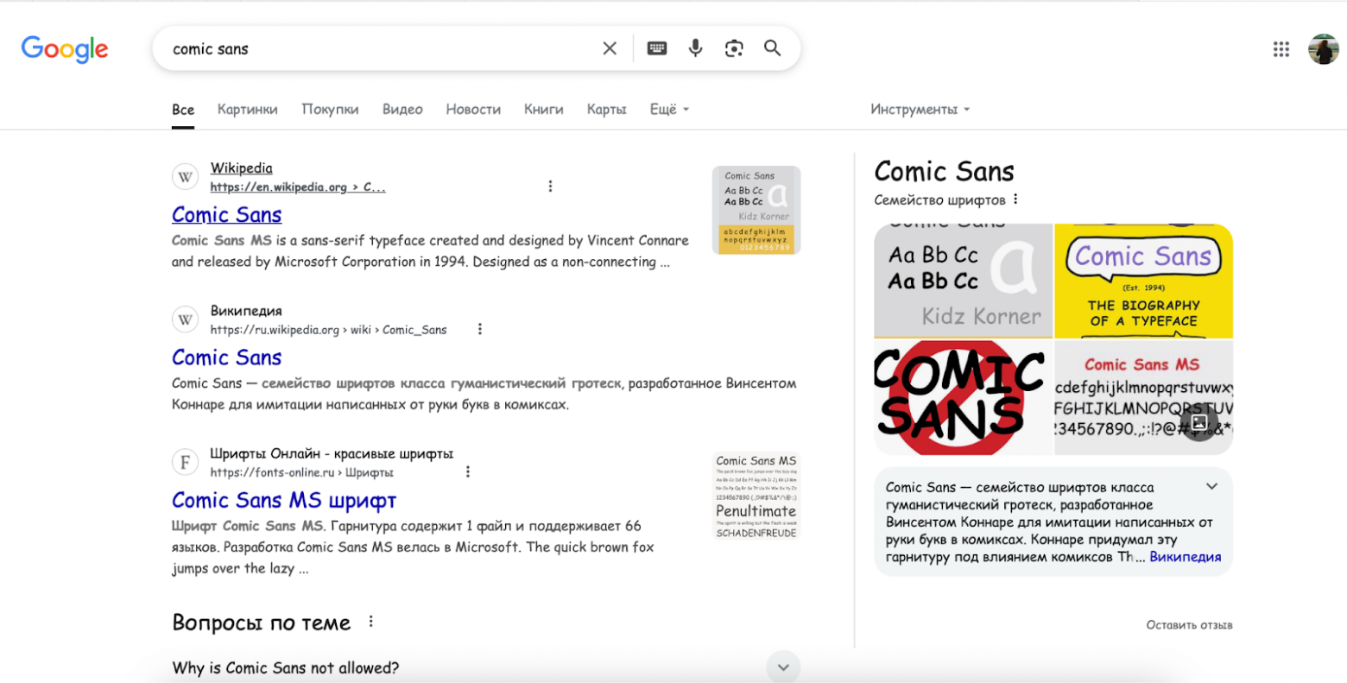Image resolution: width=1347 pixels, height=683 pixels.
Task: Open the Google apps grid
Action: click(x=1281, y=49)
